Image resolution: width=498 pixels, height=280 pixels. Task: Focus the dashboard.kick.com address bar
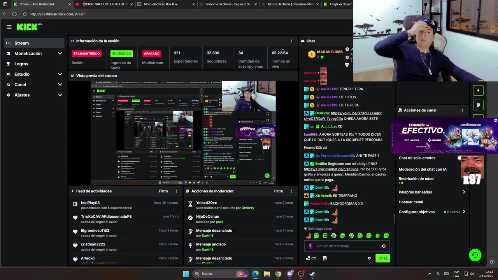pyautogui.click(x=187, y=14)
